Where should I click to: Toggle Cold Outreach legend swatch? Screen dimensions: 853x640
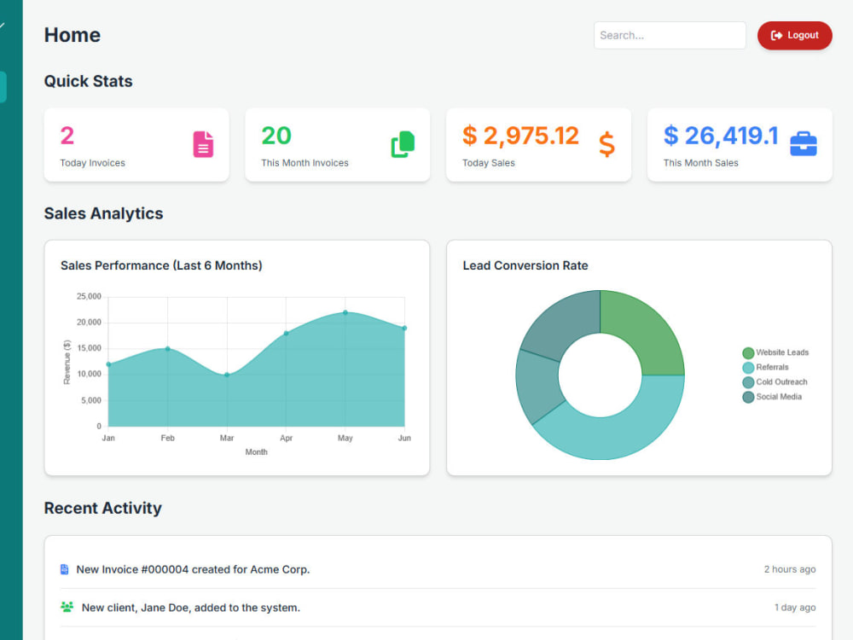748,382
